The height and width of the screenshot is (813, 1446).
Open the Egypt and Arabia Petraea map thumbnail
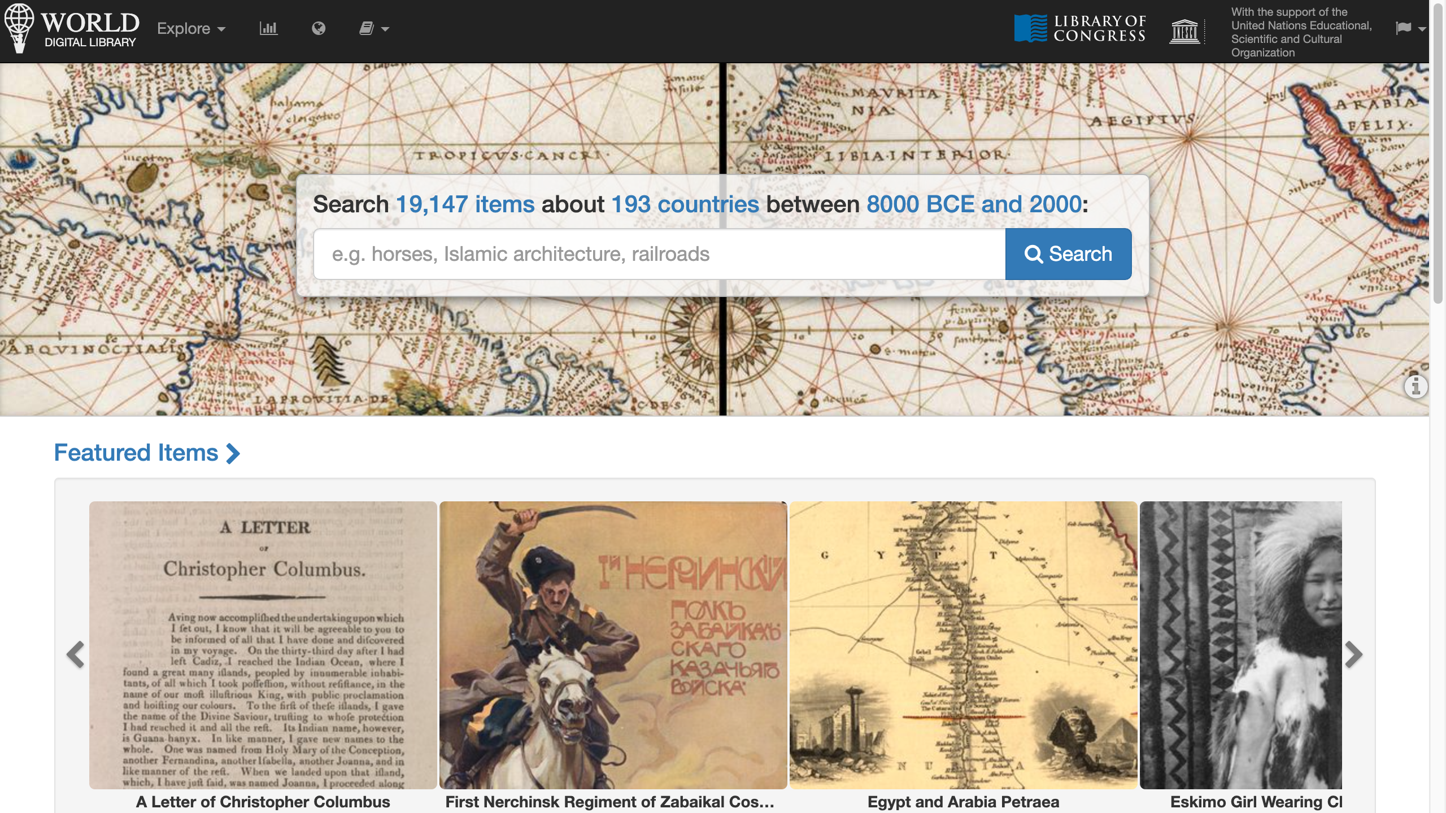point(963,645)
